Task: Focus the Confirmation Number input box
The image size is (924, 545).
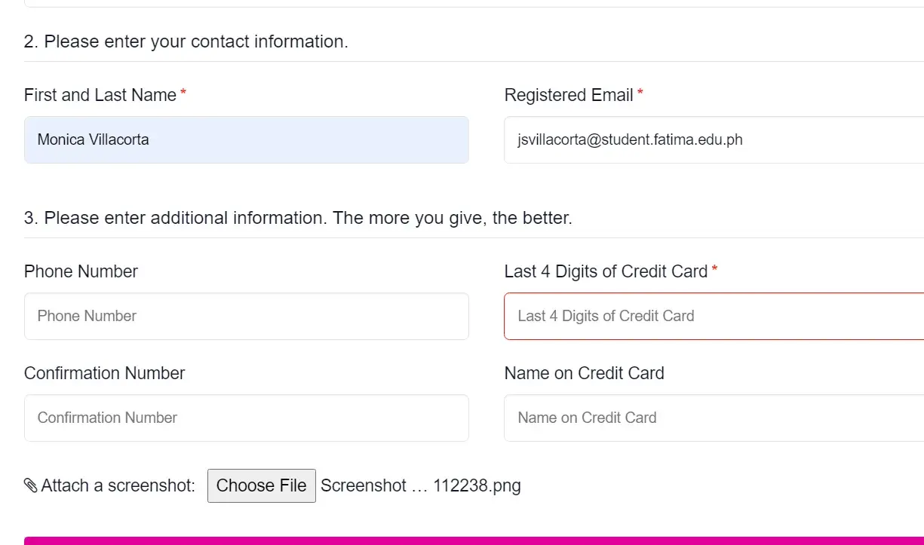Action: pos(246,418)
